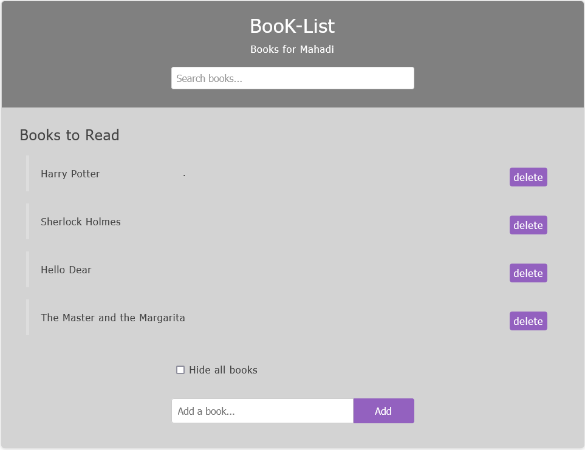Delete The Master and the Margarita

click(x=528, y=321)
